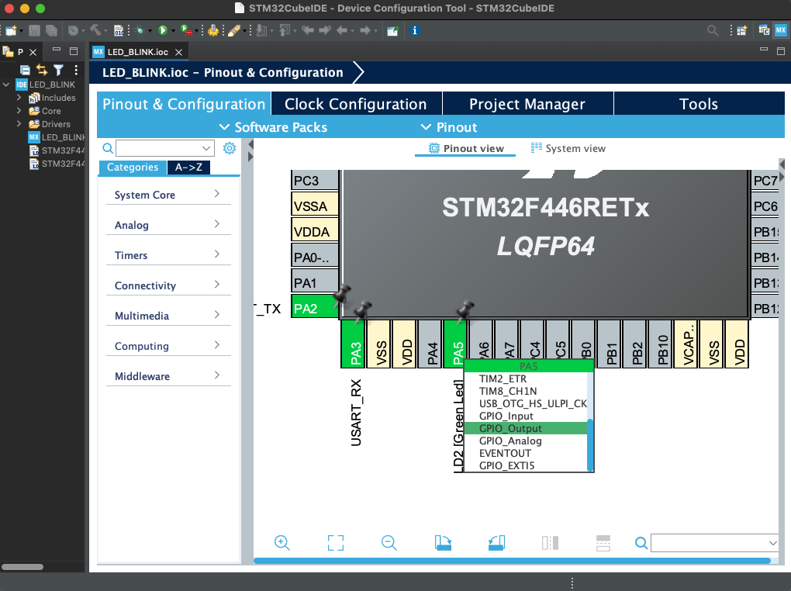Select GPIO_Analog in PA5 menu

click(510, 441)
